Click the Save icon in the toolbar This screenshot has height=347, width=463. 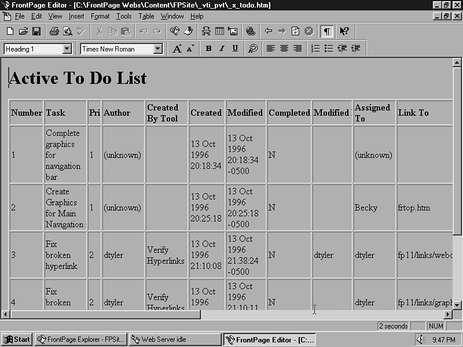pos(36,31)
